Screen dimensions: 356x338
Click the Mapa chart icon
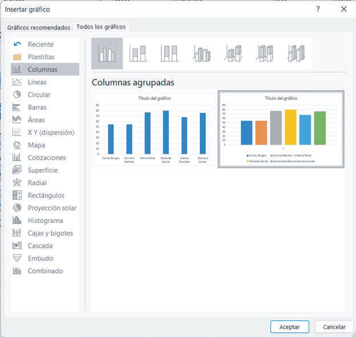click(x=17, y=145)
